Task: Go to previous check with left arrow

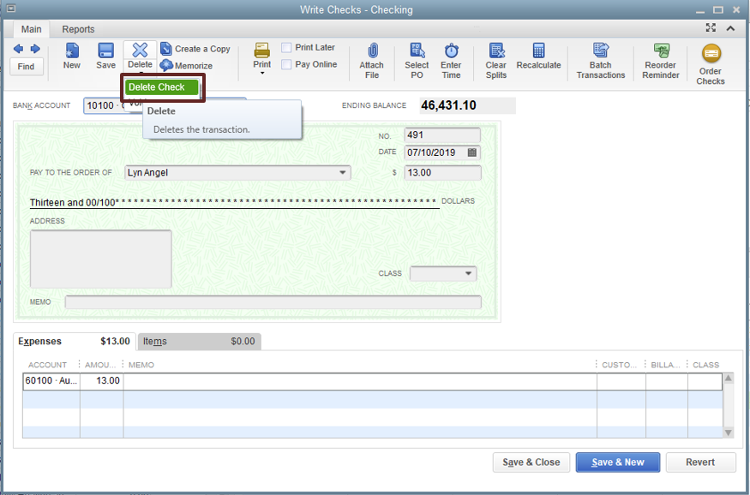Action: pyautogui.click(x=18, y=49)
